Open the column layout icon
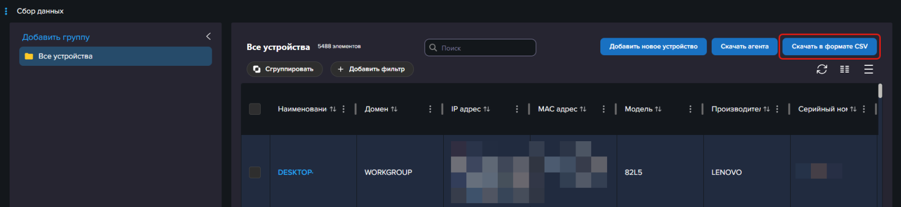 click(x=845, y=69)
